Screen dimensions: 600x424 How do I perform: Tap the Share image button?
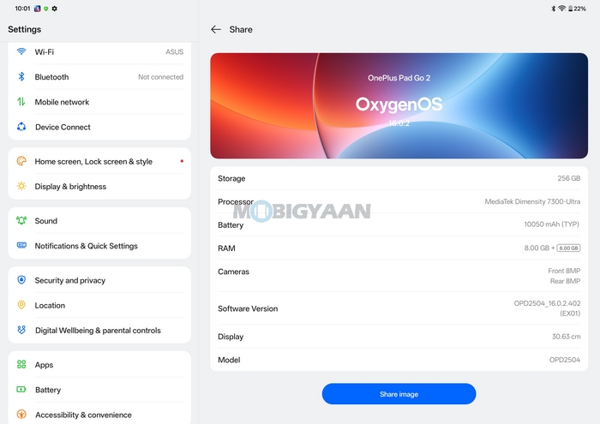tap(399, 394)
